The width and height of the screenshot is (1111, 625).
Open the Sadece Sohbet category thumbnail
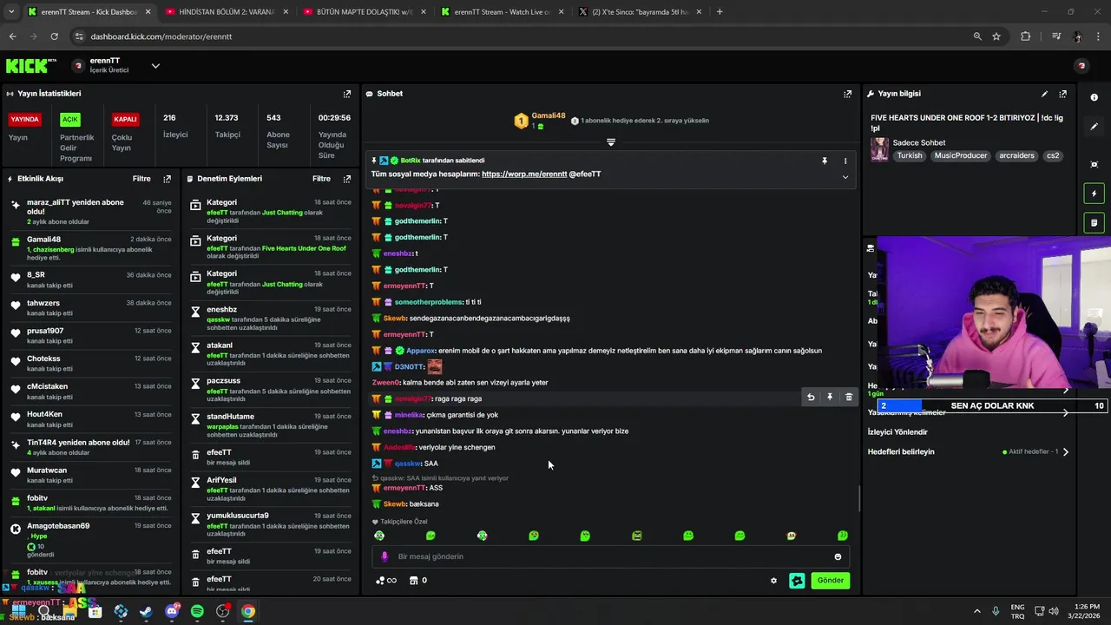(880, 149)
